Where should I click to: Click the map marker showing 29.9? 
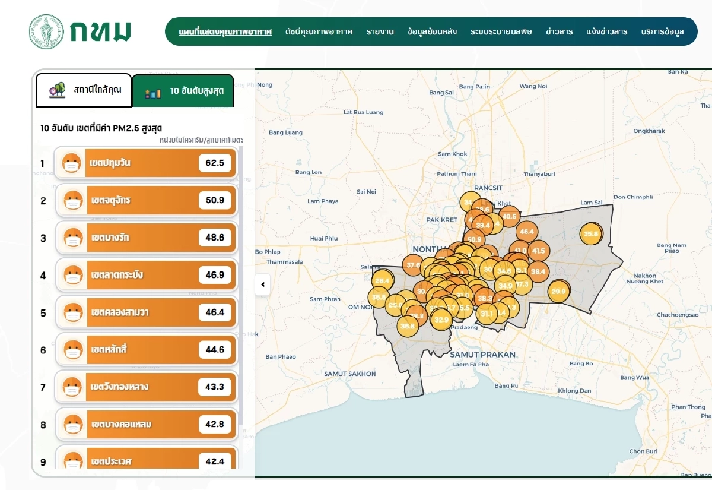pos(558,291)
